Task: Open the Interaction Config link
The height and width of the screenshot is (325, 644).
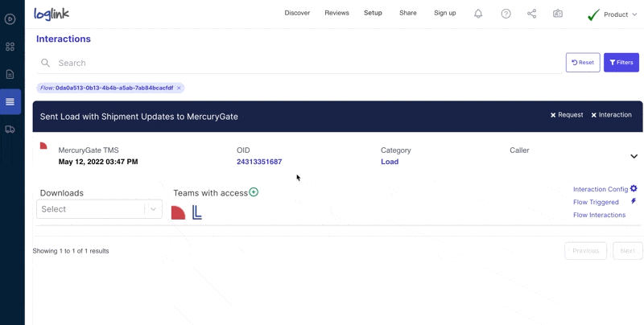Action: pos(601,189)
